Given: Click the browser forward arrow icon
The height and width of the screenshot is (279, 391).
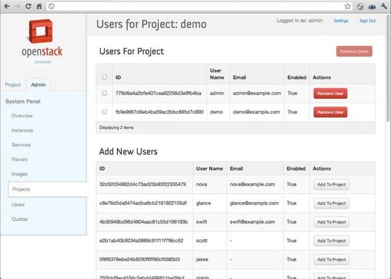Looking at the screenshot, I should coord(17,6).
